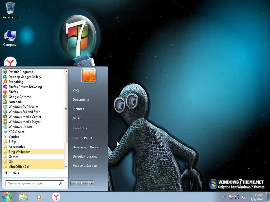Expand the Git folder
This screenshot has width=270, height=202.
pyautogui.click(x=33, y=161)
